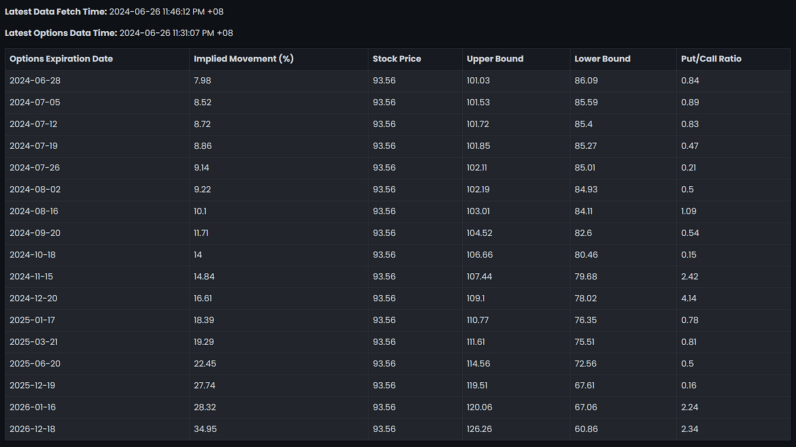The width and height of the screenshot is (796, 447).
Task: Click put/call ratio 2.34
Action: (x=690, y=429)
